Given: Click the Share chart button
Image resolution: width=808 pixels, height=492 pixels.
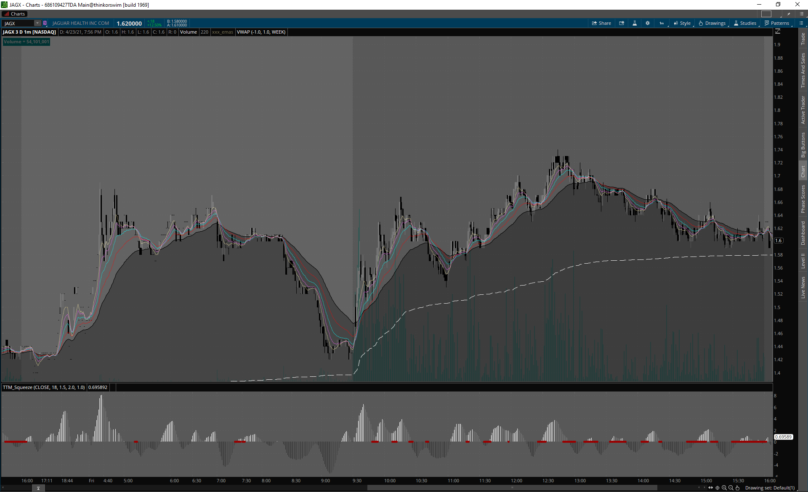Looking at the screenshot, I should 601,23.
